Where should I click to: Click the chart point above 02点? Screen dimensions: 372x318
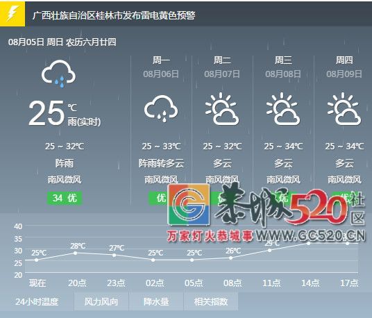click(153, 260)
